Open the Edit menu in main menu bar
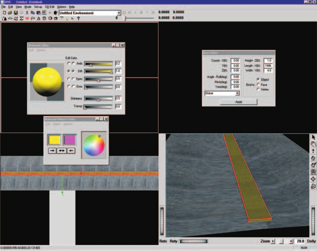The image size is (317, 251). coord(10,6)
